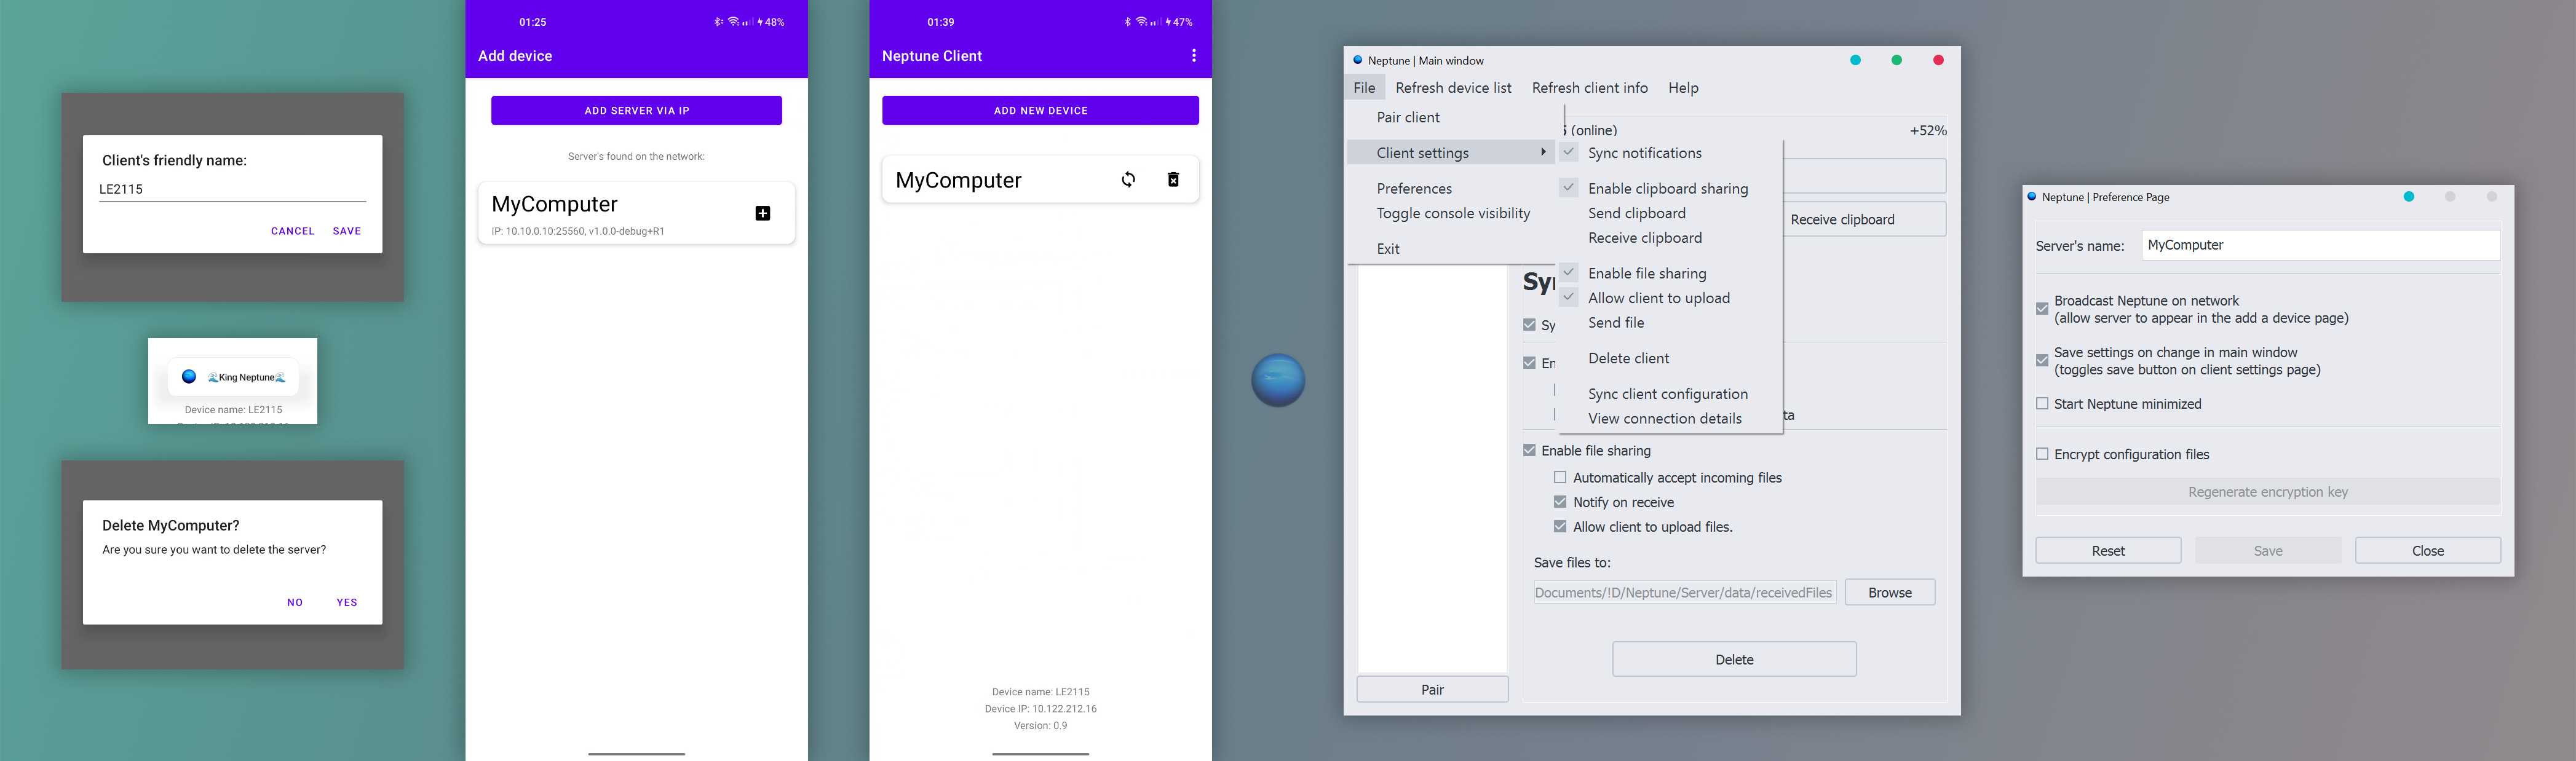
Task: Click the Neptune icon in the Main window title bar
Action: (1357, 60)
